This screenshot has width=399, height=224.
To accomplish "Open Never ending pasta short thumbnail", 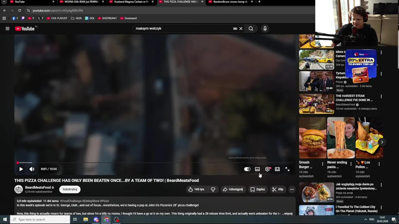I will 341,138.
